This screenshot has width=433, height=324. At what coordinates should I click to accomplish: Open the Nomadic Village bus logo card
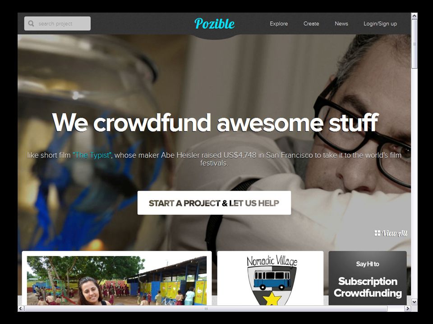click(270, 278)
